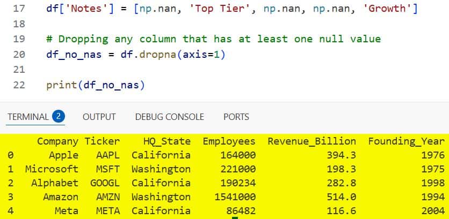The image size is (449, 219).
Task: Click line number 22 in gutter
Action: coord(19,85)
